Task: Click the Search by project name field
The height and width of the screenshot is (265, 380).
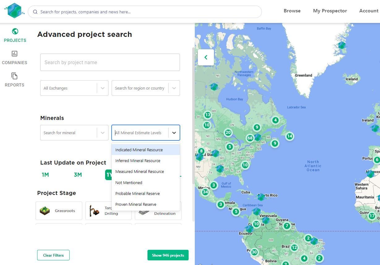Action: pos(110,62)
